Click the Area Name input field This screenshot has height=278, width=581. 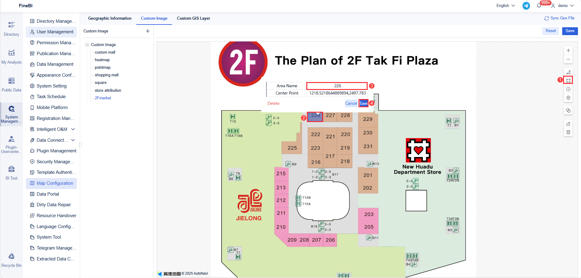(x=337, y=86)
